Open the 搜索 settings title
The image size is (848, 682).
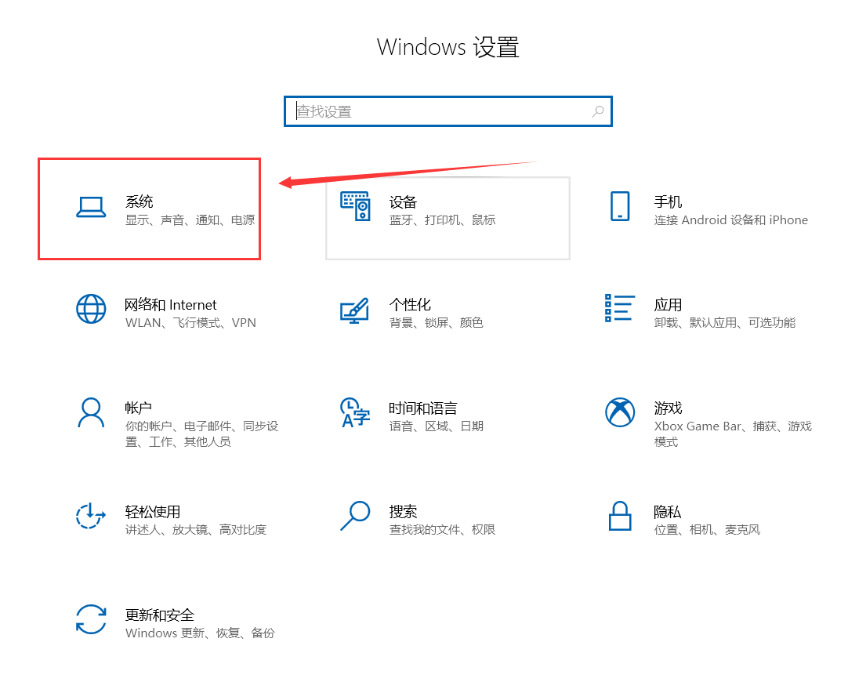click(x=403, y=511)
